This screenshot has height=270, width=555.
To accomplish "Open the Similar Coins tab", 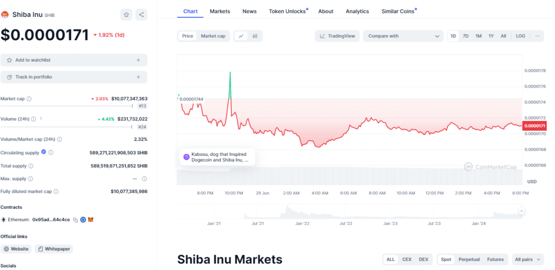I will tap(398, 11).
